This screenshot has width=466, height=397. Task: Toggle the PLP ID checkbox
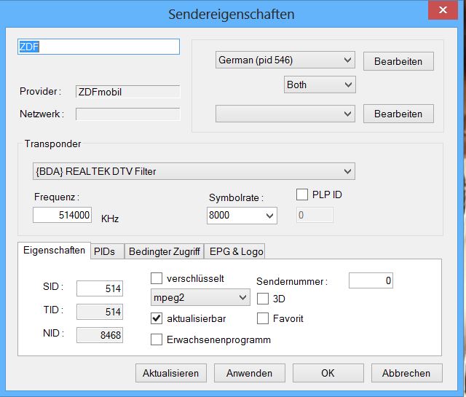tap(302, 194)
